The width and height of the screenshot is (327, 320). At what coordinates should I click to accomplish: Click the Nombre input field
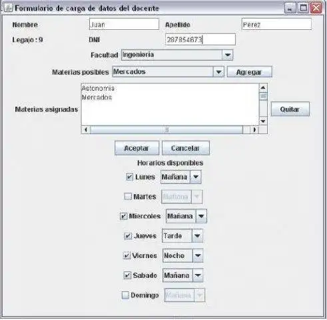124,24
